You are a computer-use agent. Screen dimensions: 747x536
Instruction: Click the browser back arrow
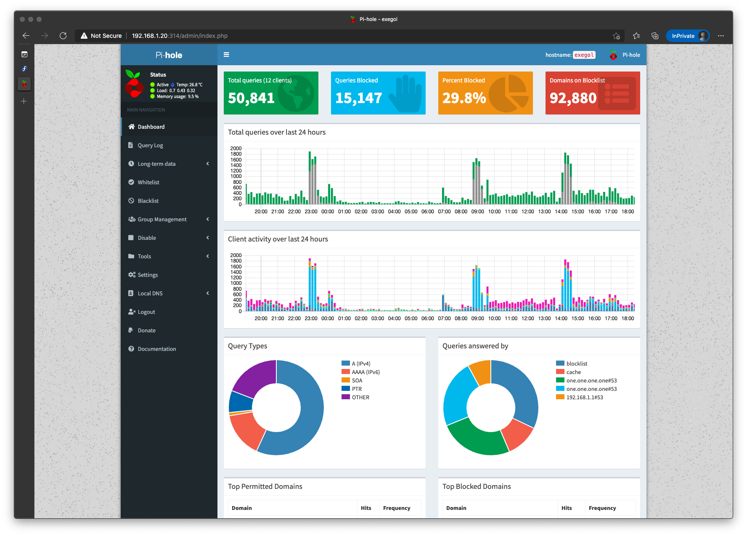point(26,36)
